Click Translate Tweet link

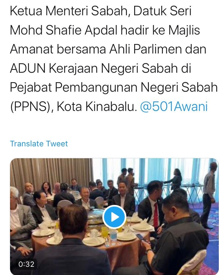coord(39,144)
